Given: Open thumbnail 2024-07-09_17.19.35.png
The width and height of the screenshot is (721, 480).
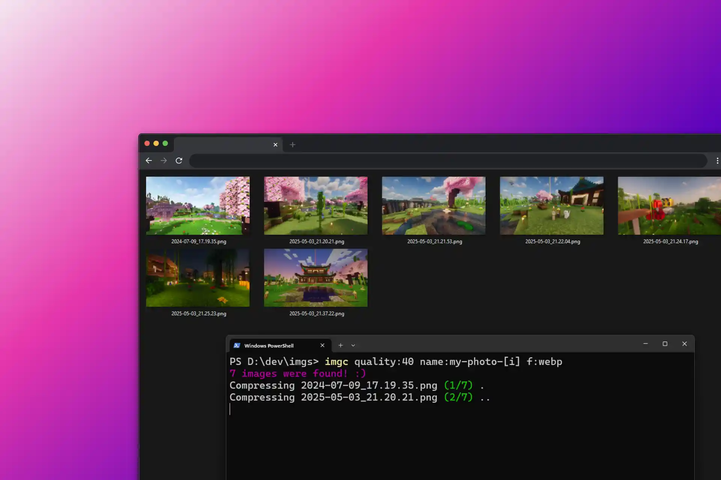Looking at the screenshot, I should click(198, 205).
